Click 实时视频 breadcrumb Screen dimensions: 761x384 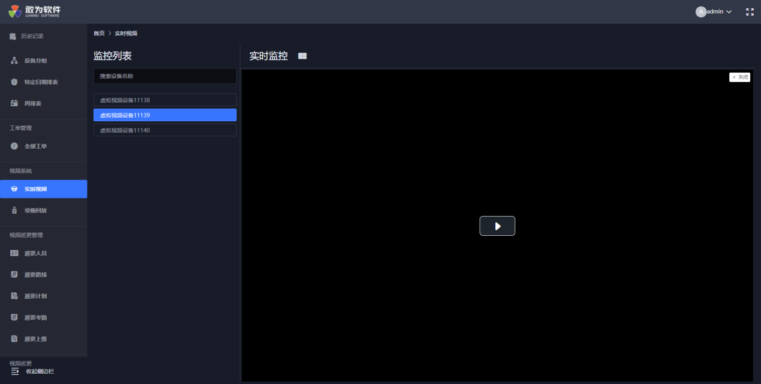[x=126, y=34]
